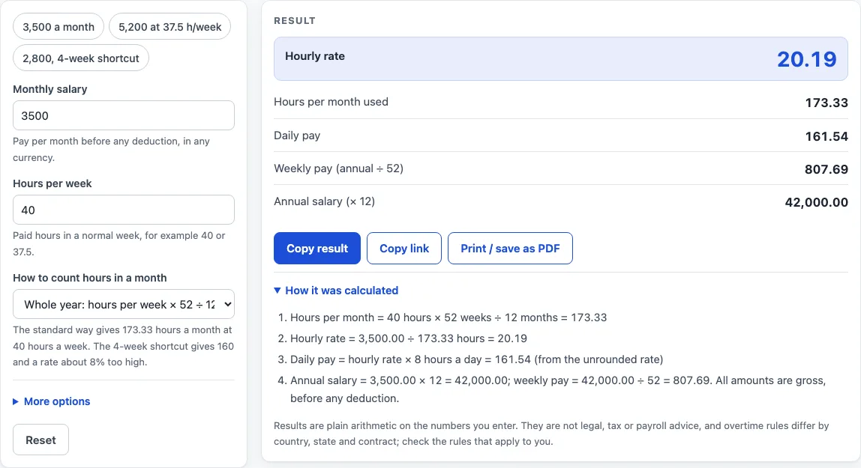This screenshot has height=468, width=861.
Task: Print or save result as PDF
Action: (x=510, y=249)
